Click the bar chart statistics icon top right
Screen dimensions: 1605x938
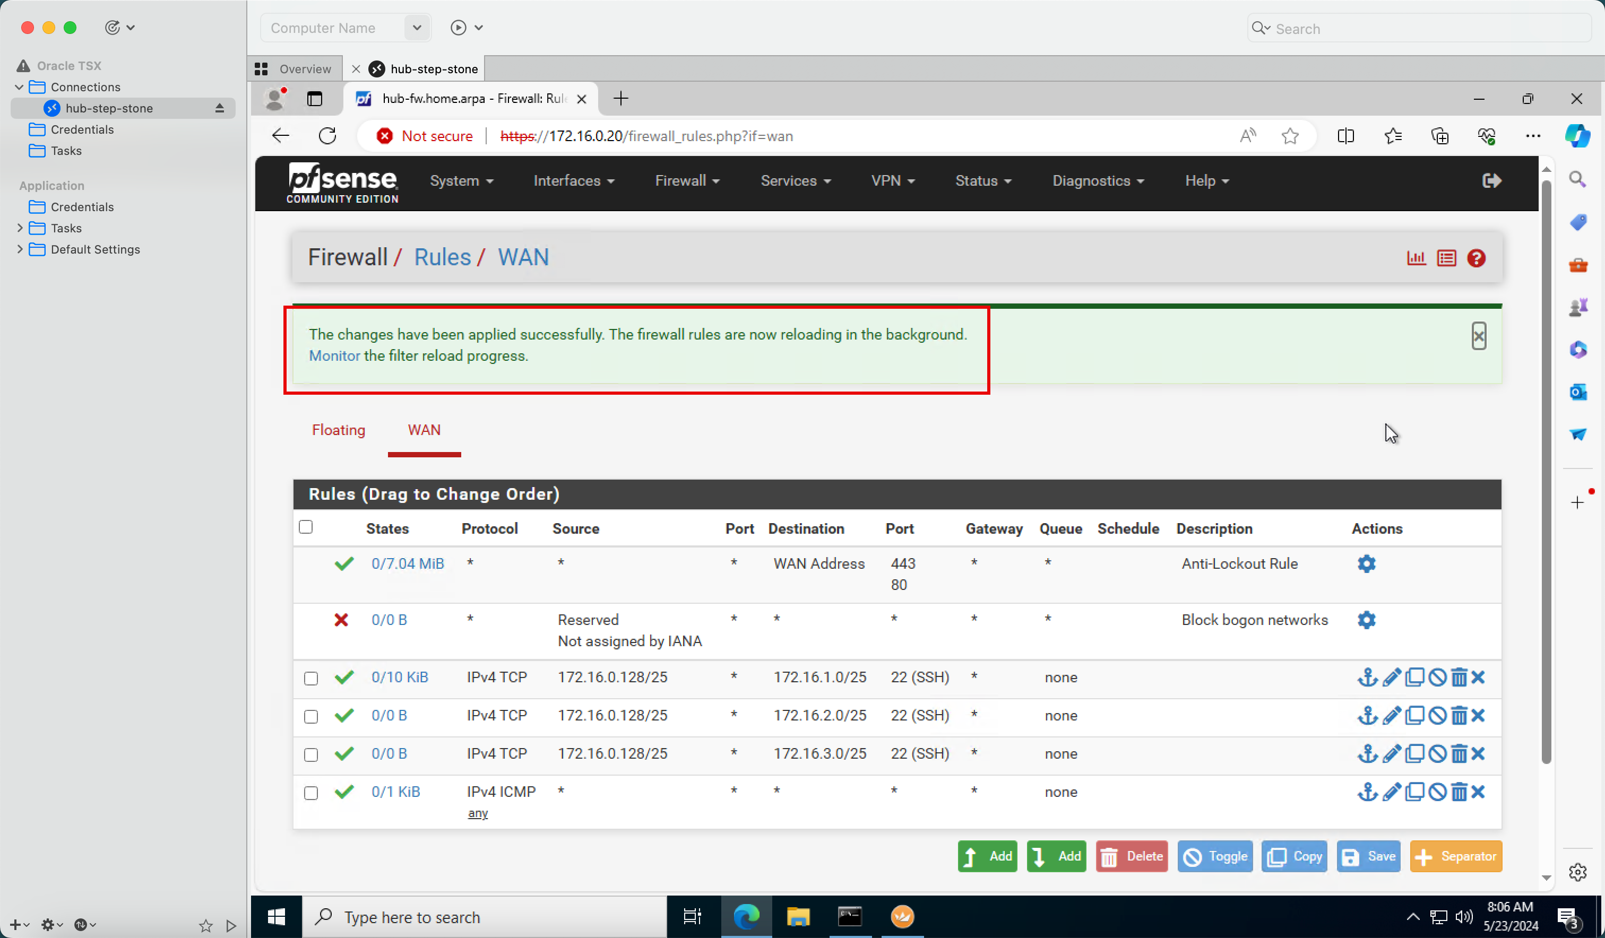[1416, 258]
